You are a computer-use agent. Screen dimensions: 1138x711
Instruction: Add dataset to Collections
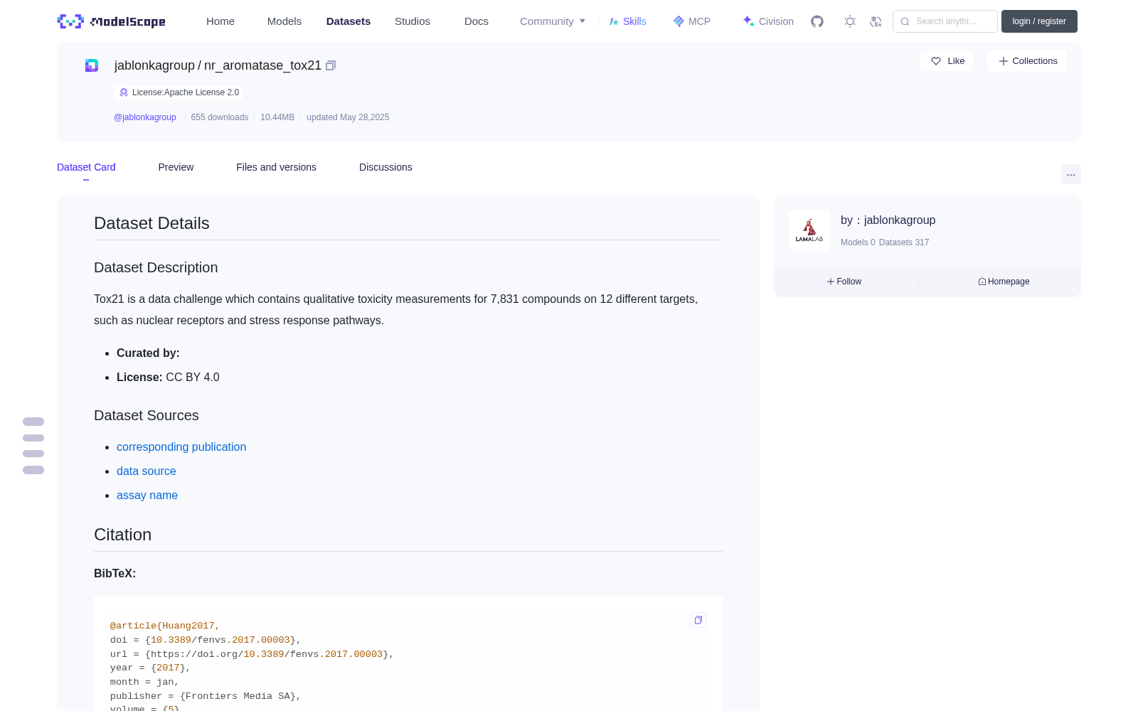tap(1027, 61)
